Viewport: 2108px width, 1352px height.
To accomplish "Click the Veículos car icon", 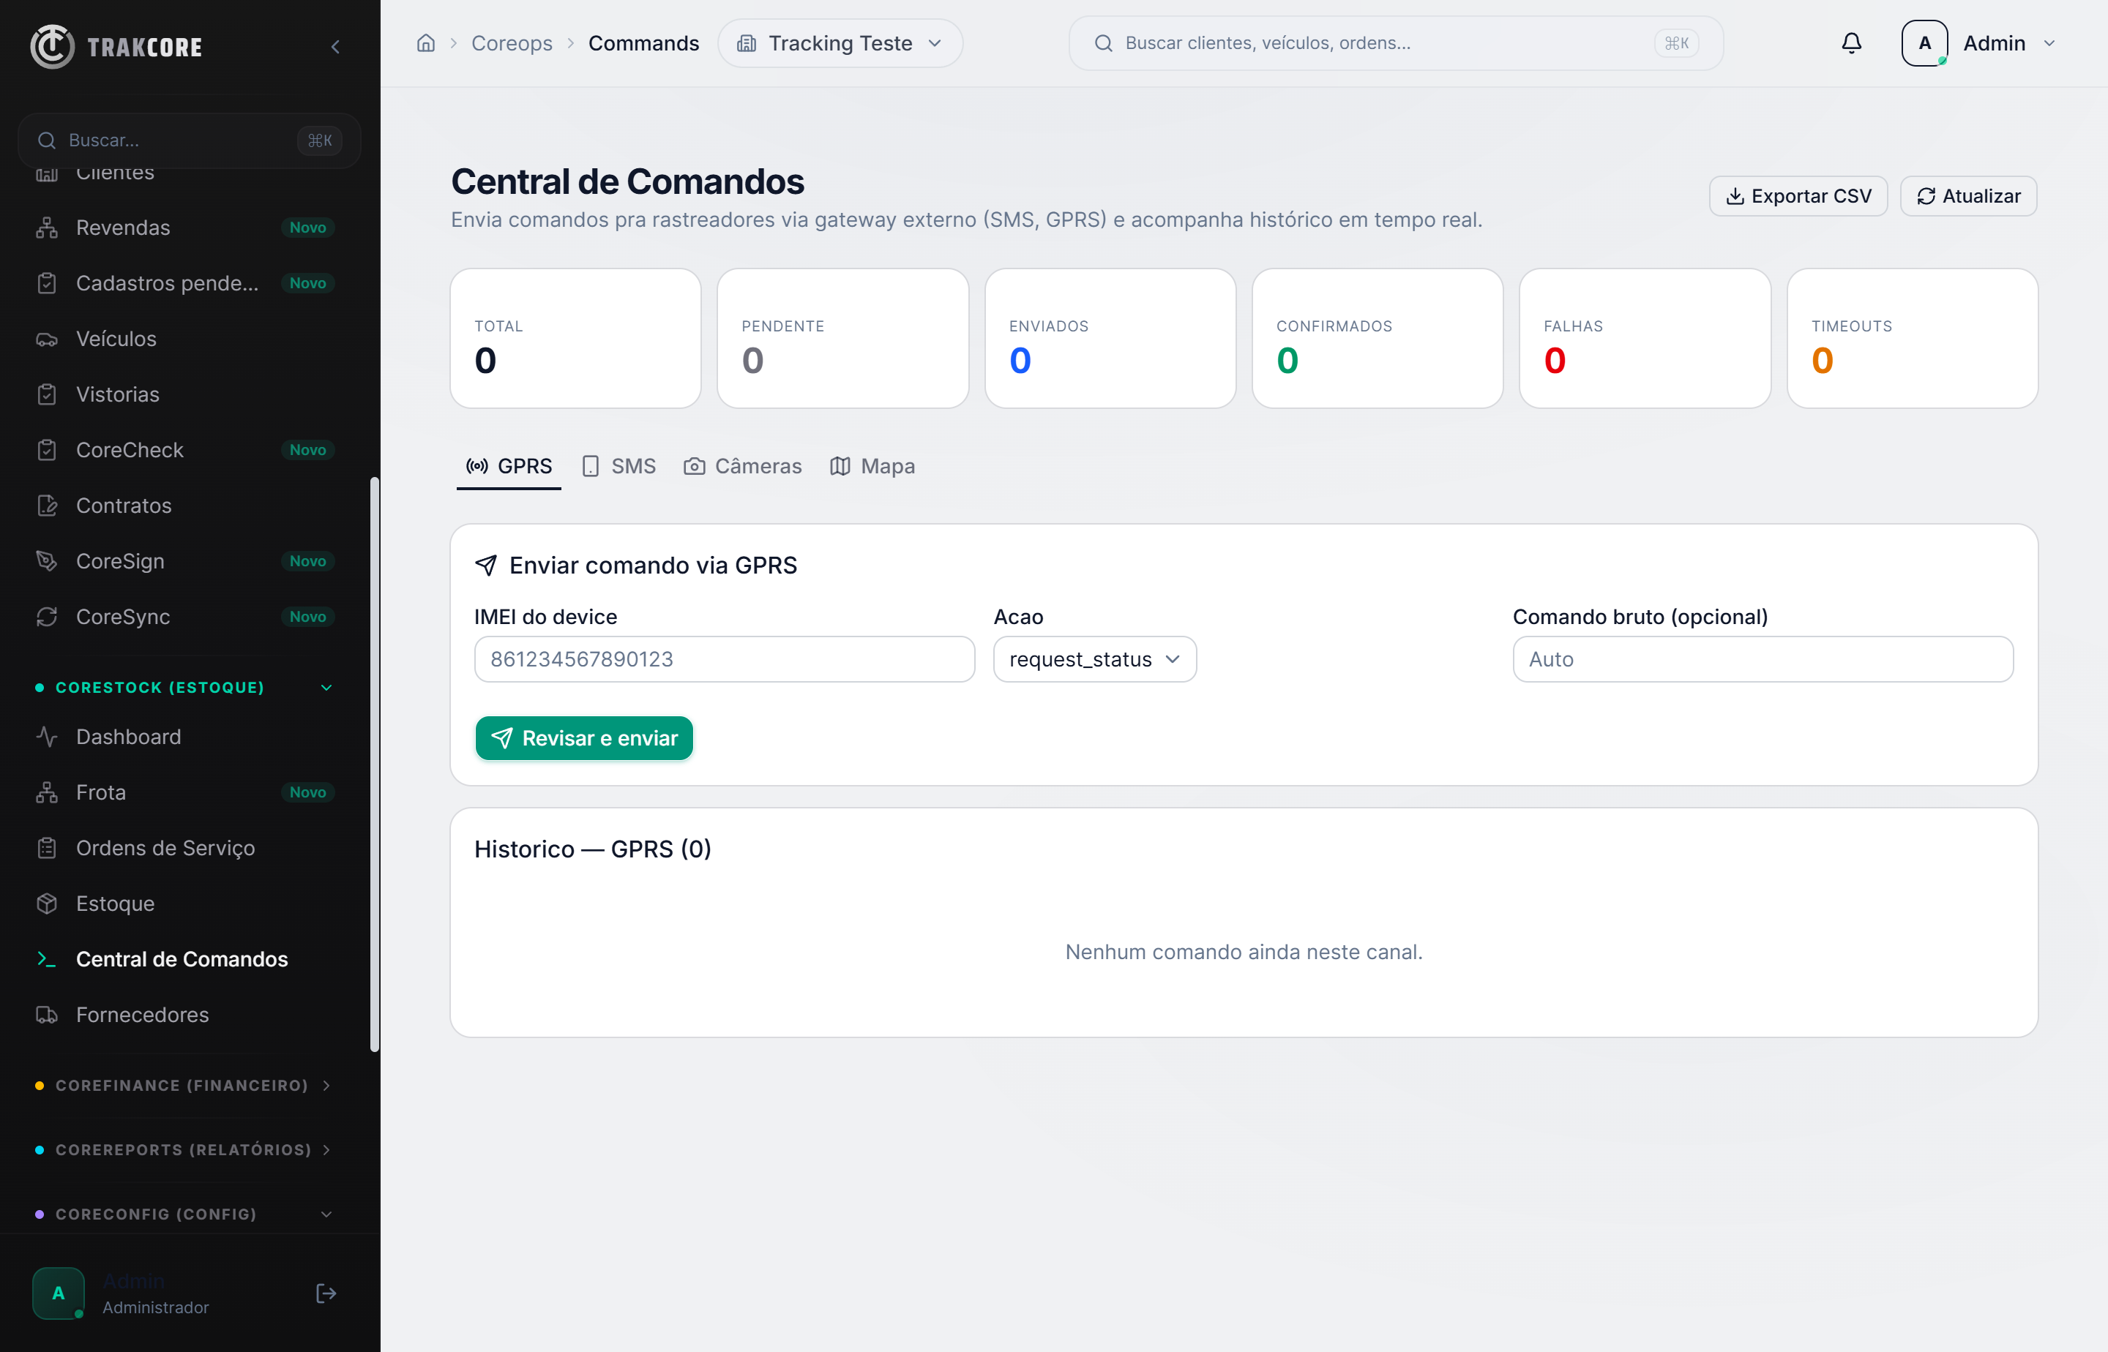I will (x=48, y=339).
